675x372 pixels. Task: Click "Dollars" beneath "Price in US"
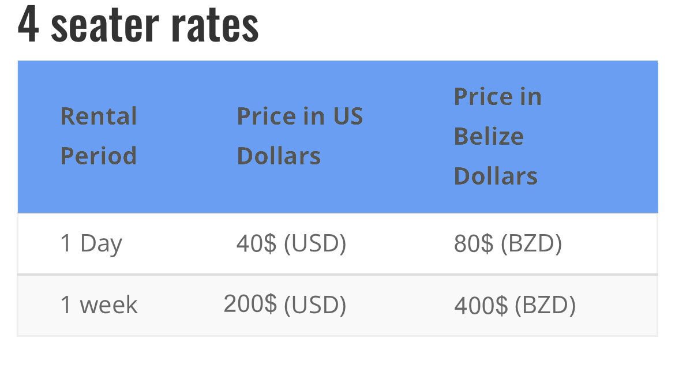click(x=279, y=156)
